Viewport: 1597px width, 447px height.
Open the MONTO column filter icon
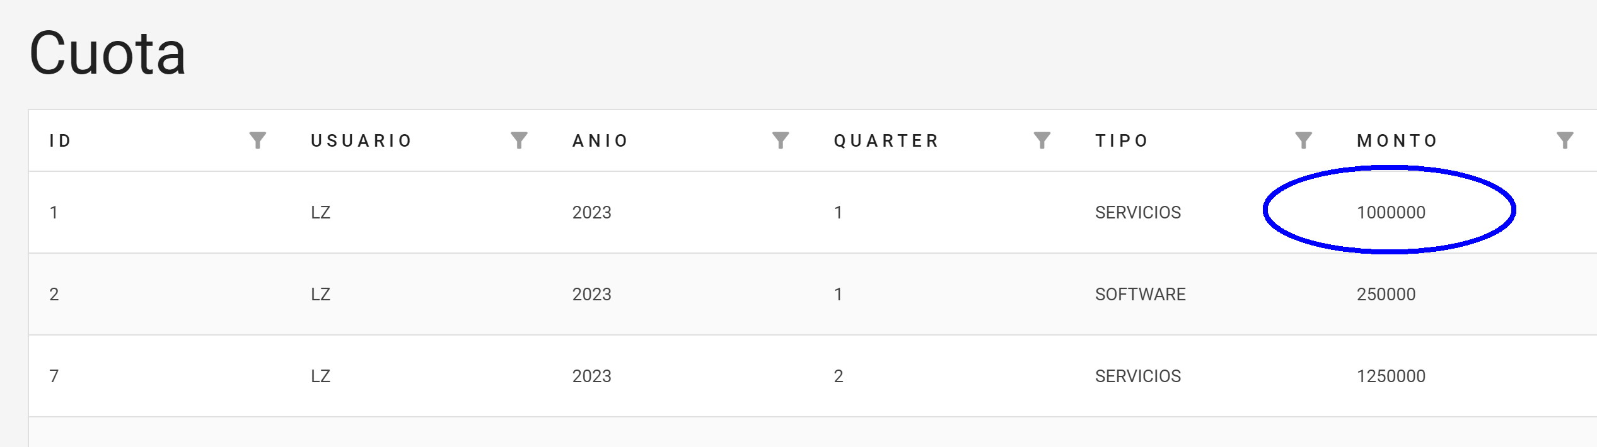click(x=1565, y=140)
